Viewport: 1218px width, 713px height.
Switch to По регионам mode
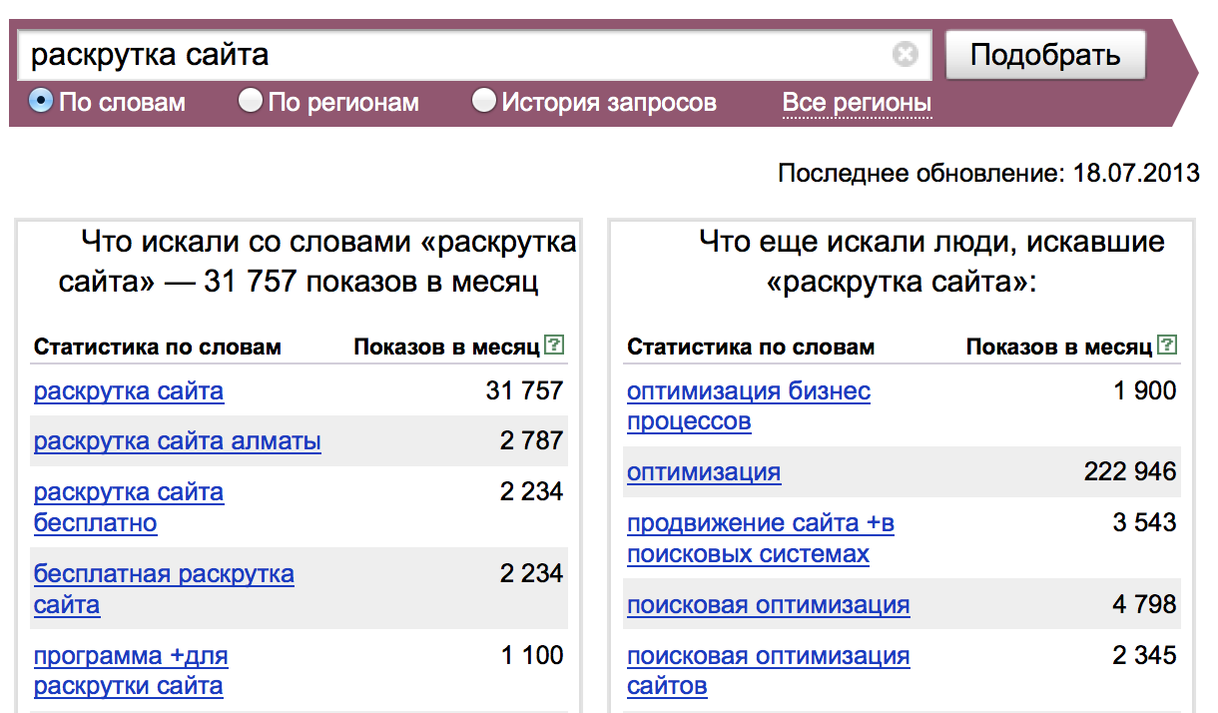click(252, 101)
